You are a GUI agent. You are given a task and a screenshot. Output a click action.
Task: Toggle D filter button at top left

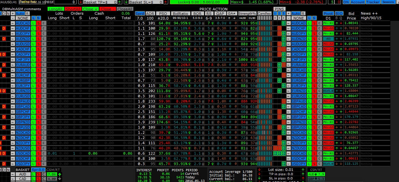4,14
